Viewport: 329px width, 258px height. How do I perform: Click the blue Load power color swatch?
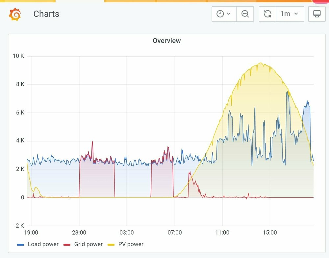20,245
